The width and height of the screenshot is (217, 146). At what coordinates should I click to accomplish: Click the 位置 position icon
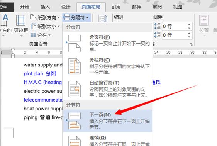204,20
